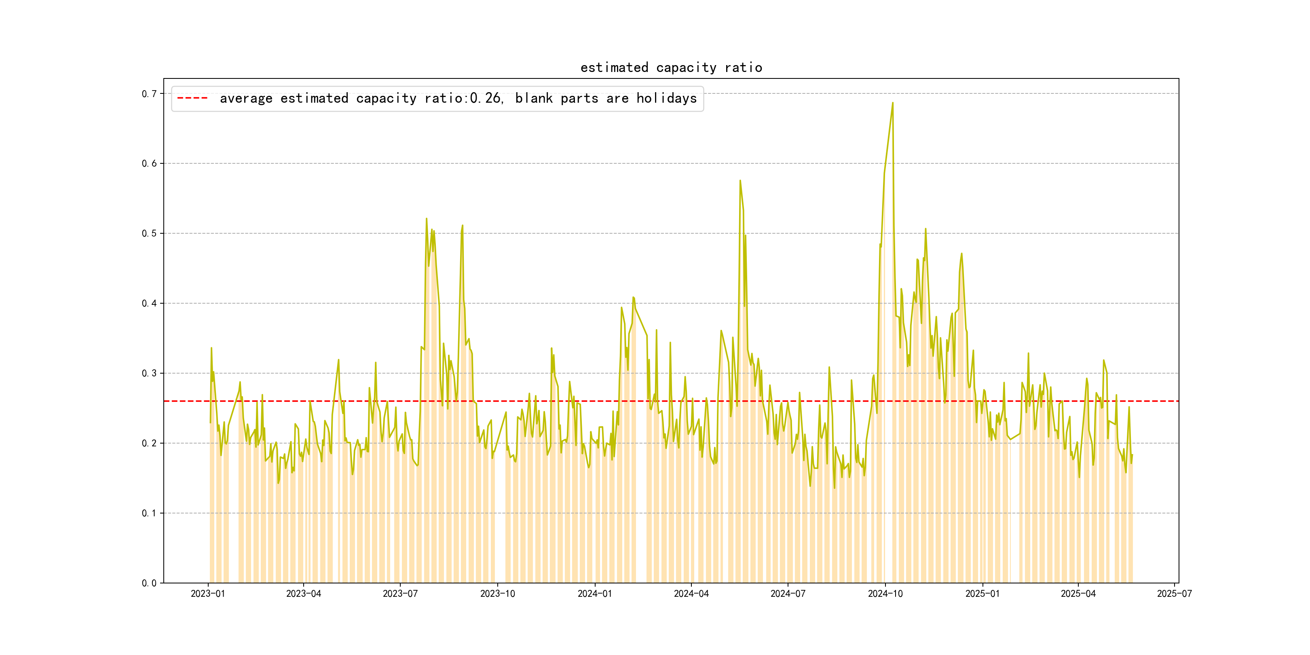Click the 2023-07 x-axis date label
Viewport: 1310px width, 655px height.
tap(400, 594)
